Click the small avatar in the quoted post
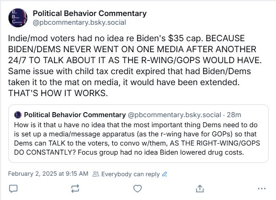 pos(17,114)
